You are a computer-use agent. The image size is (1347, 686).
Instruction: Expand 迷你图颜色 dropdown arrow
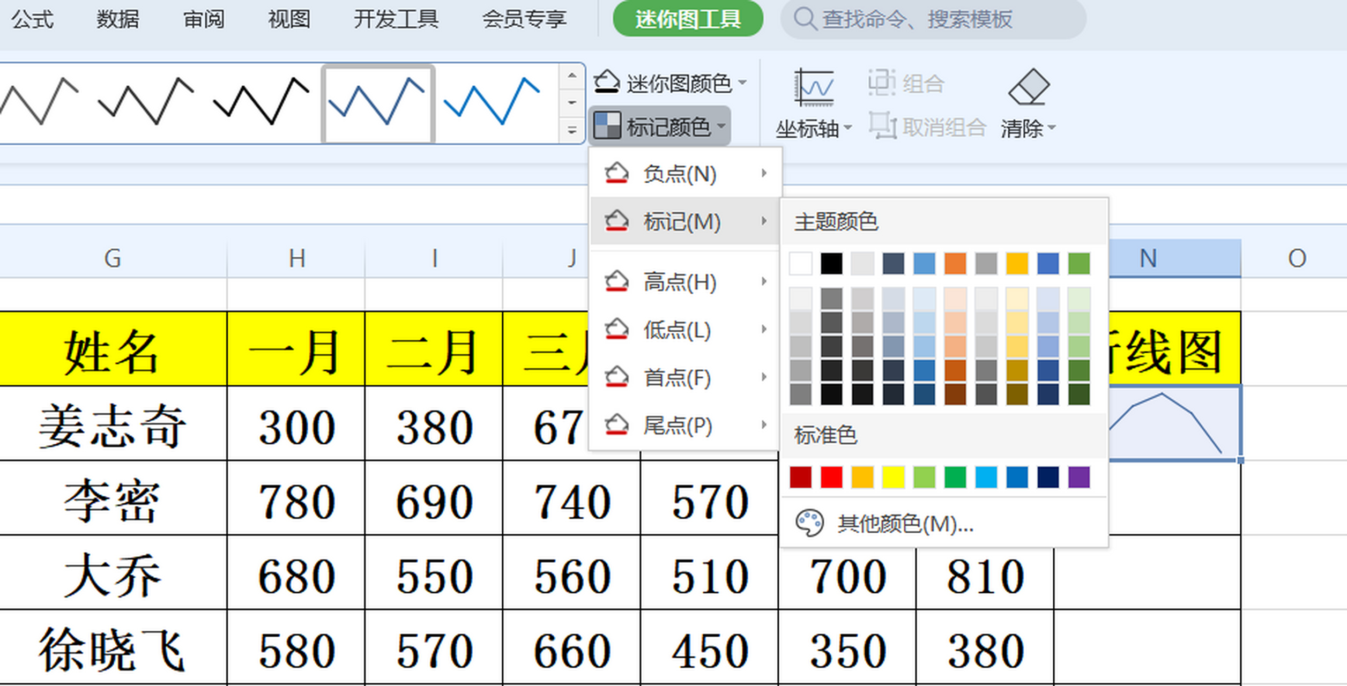(x=742, y=83)
